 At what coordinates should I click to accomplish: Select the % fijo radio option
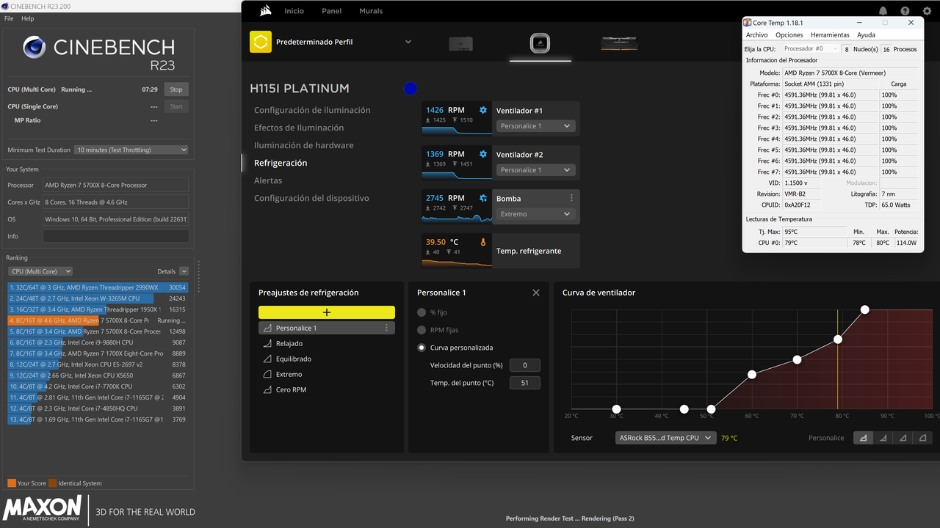tap(422, 312)
